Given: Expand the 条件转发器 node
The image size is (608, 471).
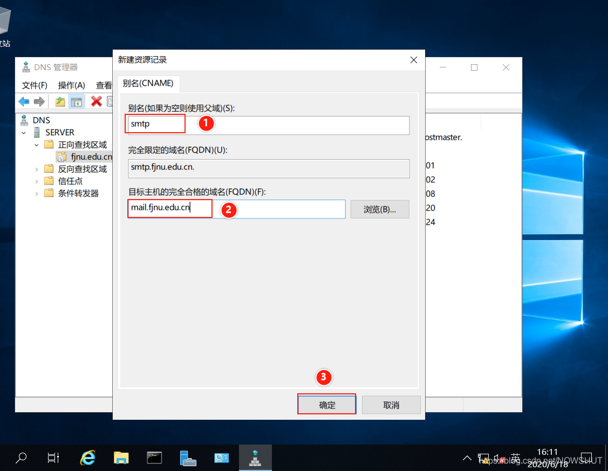Looking at the screenshot, I should pyautogui.click(x=37, y=194).
